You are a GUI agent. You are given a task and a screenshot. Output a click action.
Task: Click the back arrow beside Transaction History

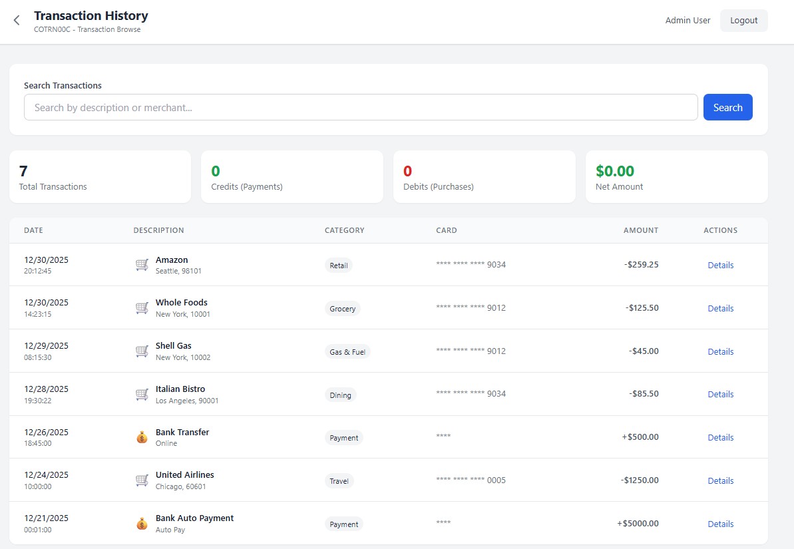(x=16, y=20)
